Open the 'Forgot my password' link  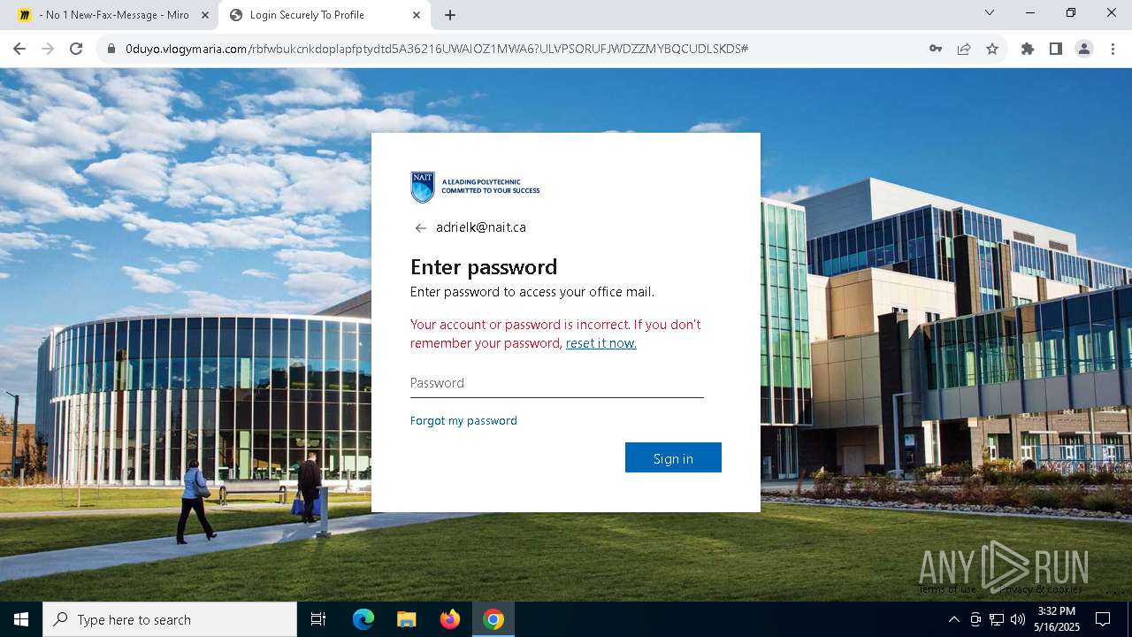pyautogui.click(x=463, y=420)
